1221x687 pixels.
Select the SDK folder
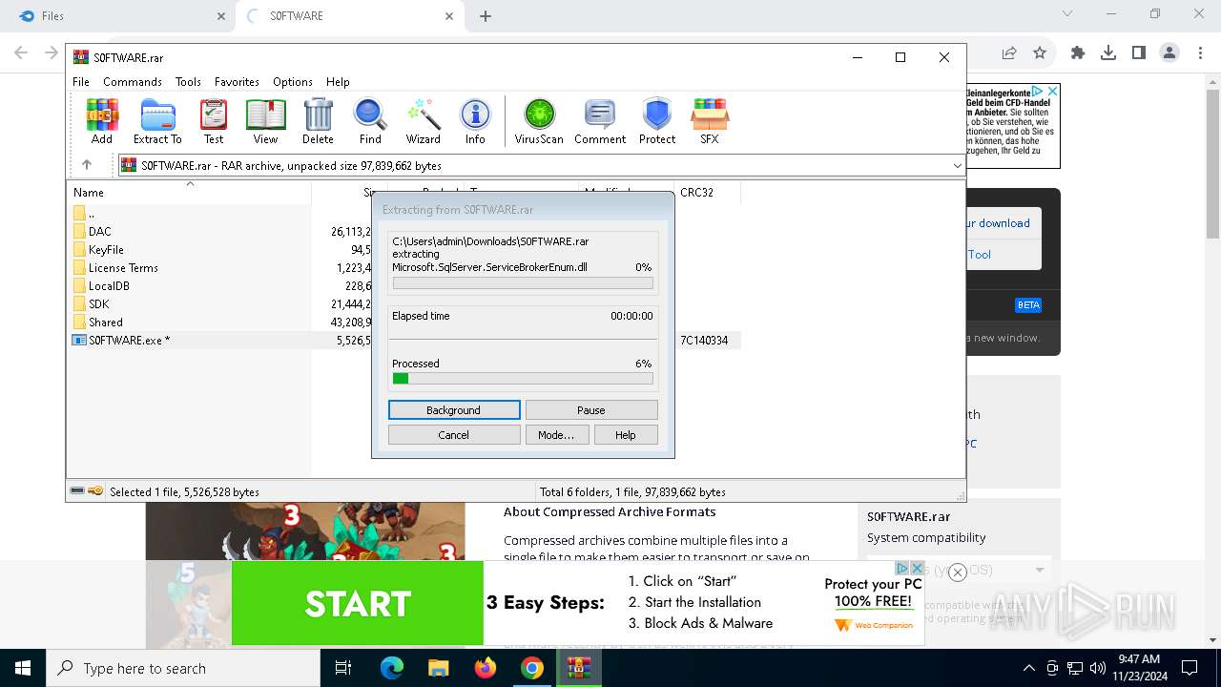click(x=98, y=303)
